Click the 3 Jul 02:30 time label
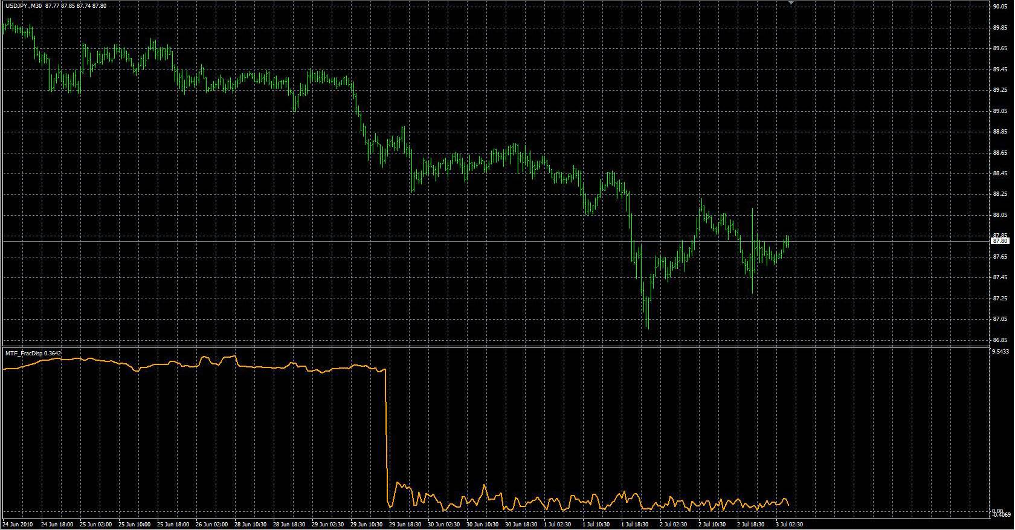 pyautogui.click(x=790, y=525)
